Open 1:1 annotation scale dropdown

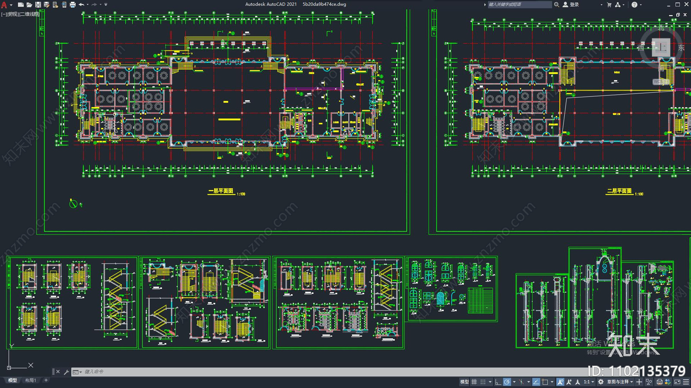pos(589,382)
